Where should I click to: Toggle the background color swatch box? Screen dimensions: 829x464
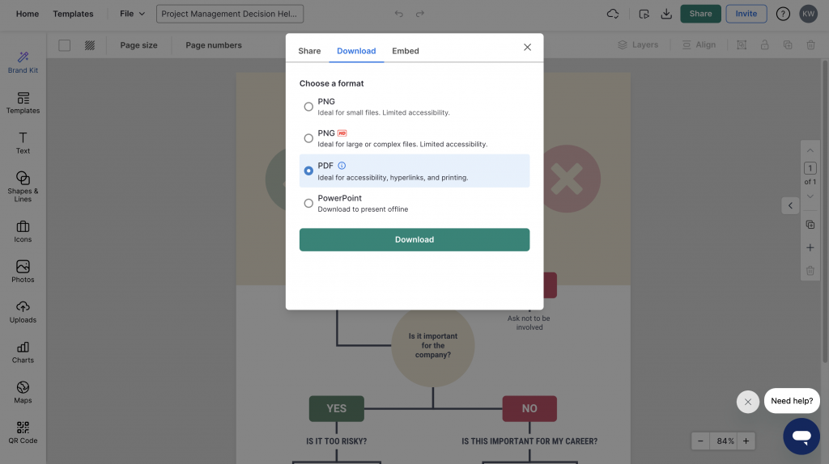click(x=65, y=45)
